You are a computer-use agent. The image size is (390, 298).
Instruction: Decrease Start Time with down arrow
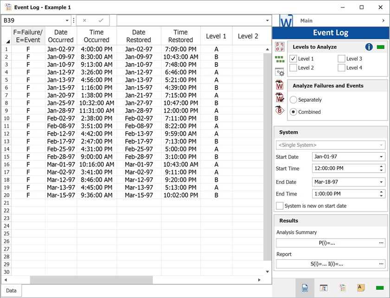[x=381, y=170]
